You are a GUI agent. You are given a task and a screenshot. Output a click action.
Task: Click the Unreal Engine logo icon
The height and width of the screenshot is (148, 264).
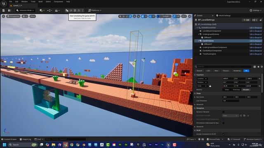4,3
